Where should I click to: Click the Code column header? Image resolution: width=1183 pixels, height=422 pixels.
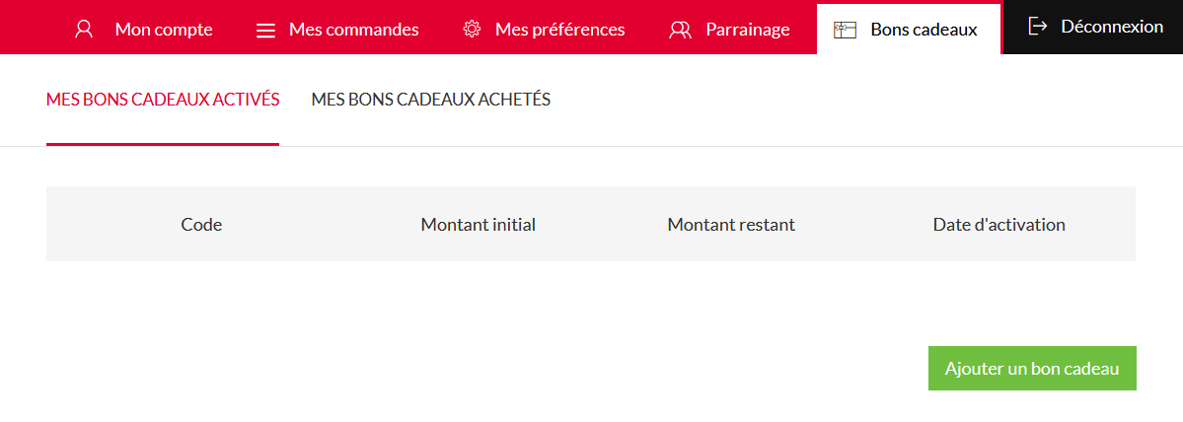click(201, 225)
